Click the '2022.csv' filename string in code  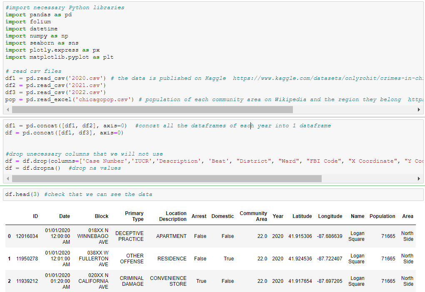coord(85,92)
